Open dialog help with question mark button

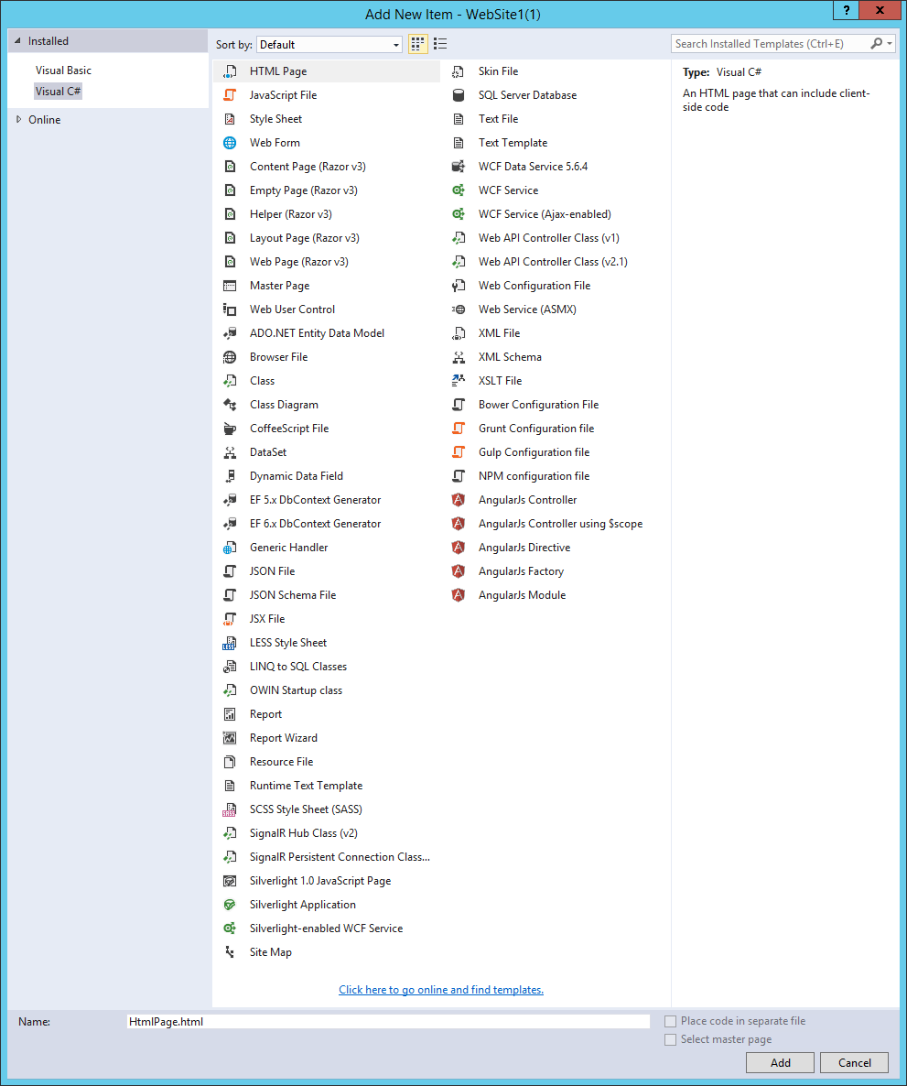click(846, 10)
